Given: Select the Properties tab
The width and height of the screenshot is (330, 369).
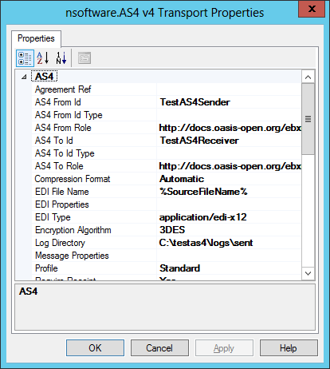Looking at the screenshot, I should [36, 38].
